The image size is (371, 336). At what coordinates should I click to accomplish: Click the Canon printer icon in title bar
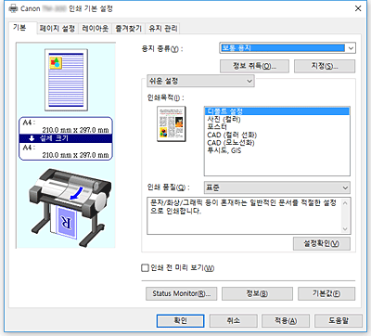point(13,8)
